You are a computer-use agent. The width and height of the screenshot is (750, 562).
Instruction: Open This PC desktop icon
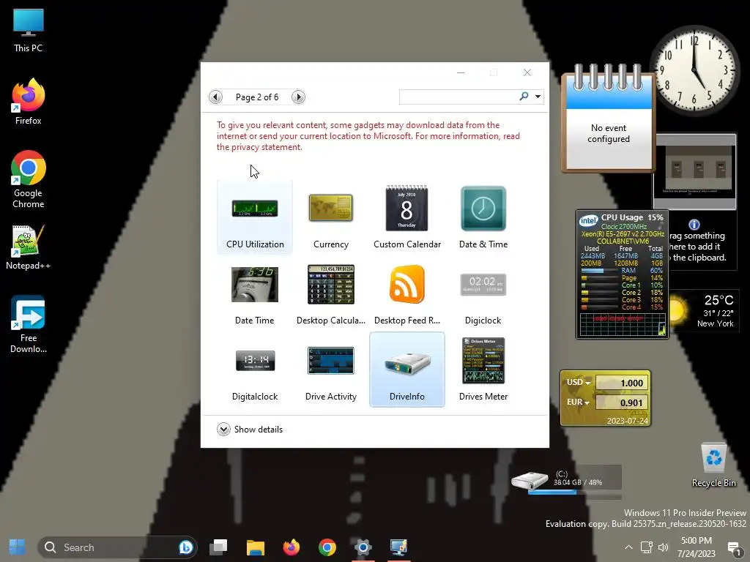[x=29, y=31]
